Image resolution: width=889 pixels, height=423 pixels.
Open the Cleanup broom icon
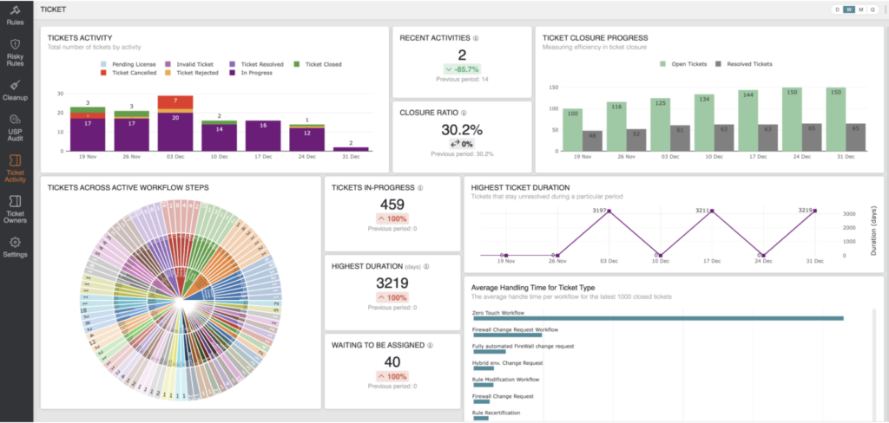pyautogui.click(x=15, y=85)
